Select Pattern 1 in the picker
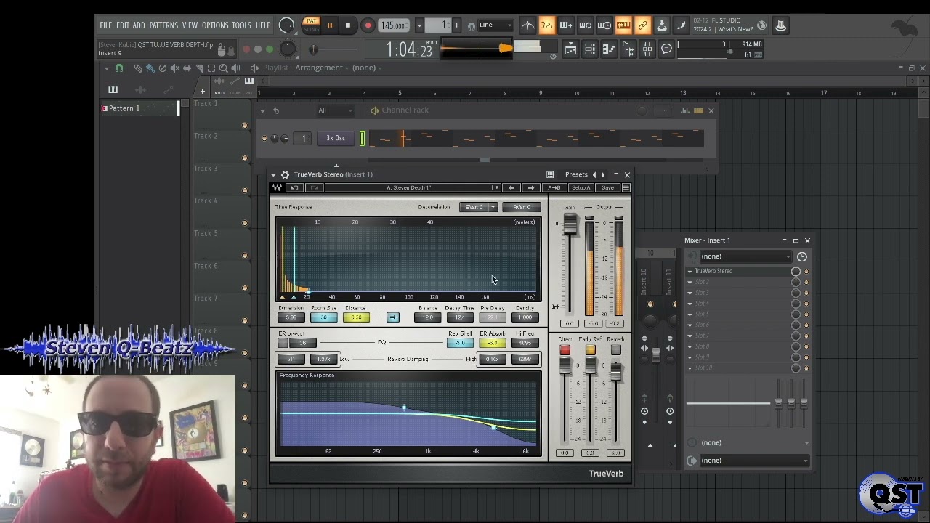This screenshot has height=523, width=930. (x=138, y=108)
